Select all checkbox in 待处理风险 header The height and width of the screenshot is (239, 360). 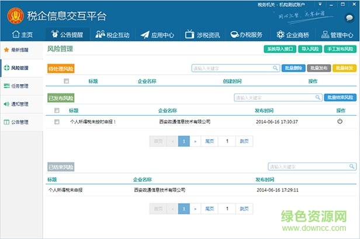coord(66,81)
